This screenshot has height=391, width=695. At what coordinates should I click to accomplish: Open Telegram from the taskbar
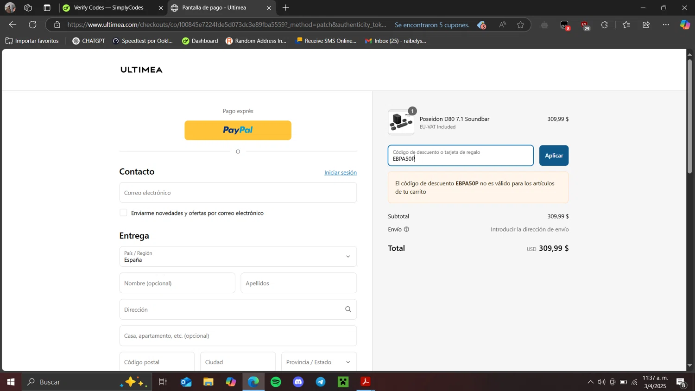(x=321, y=382)
